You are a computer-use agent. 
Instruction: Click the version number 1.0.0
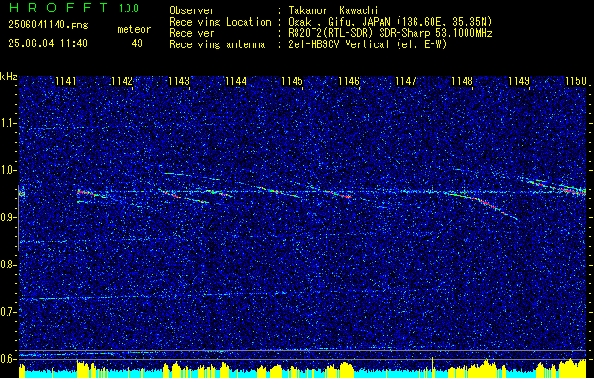point(128,9)
